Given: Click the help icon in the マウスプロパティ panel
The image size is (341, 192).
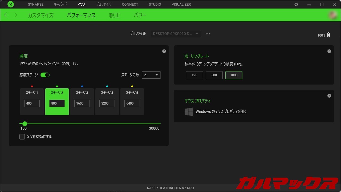Looking at the screenshot, I should tap(329, 95).
